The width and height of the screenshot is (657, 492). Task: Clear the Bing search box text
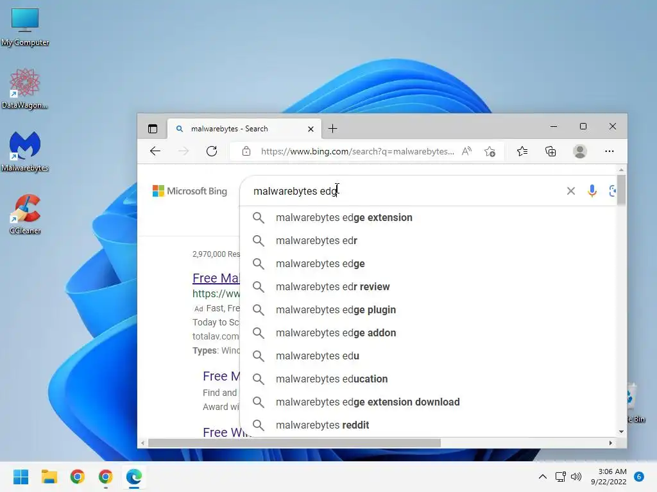click(570, 191)
